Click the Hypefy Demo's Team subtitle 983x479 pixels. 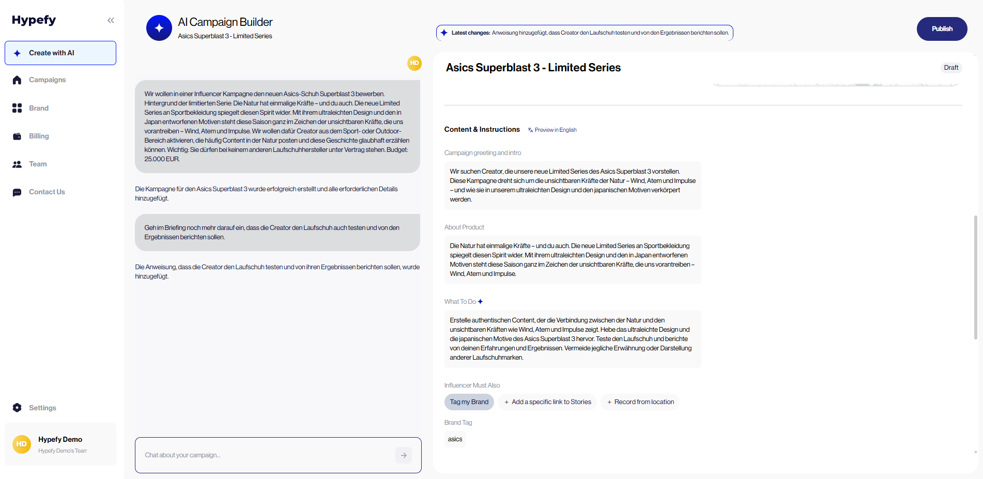pos(63,451)
